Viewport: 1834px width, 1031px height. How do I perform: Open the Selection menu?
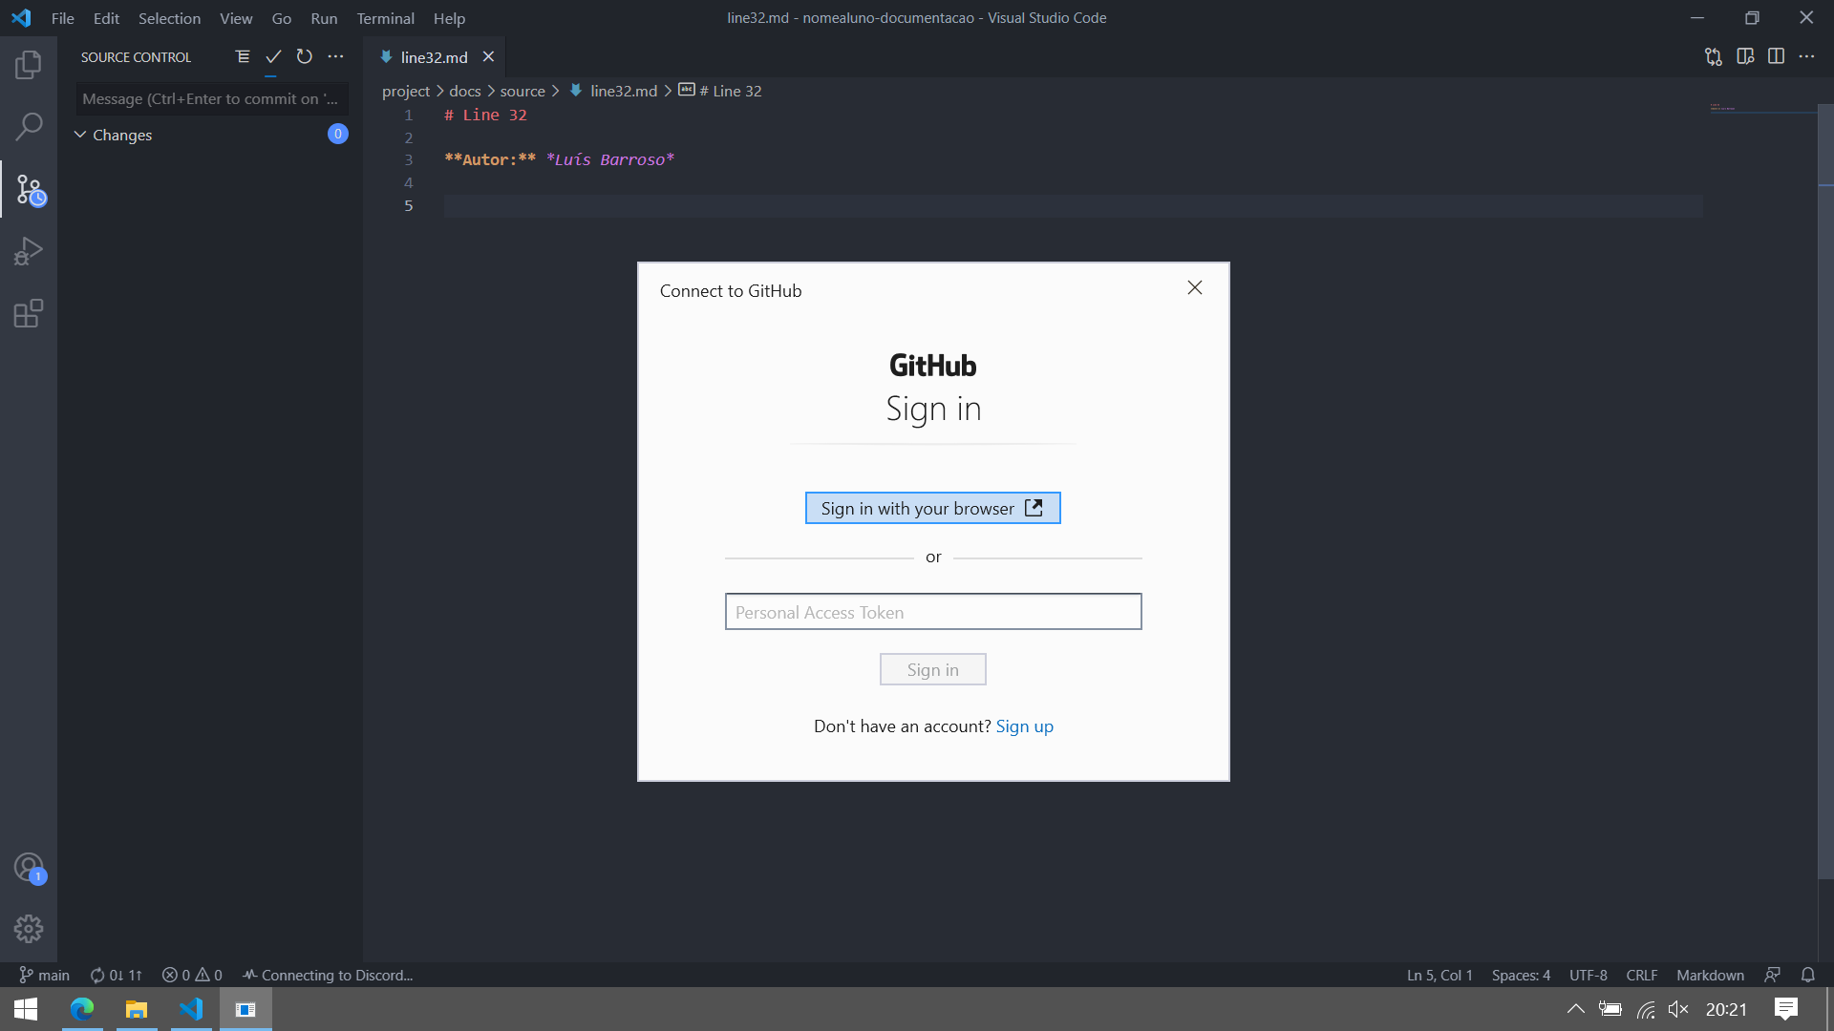click(169, 18)
